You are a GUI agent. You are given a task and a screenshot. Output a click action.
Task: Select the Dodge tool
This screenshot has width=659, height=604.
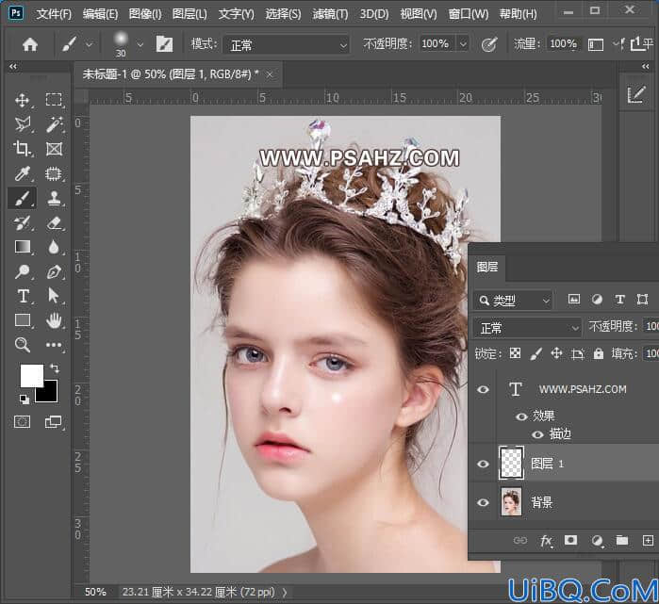[23, 271]
